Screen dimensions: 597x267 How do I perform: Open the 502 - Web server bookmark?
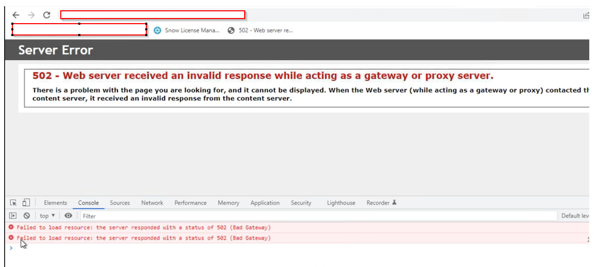tap(260, 30)
